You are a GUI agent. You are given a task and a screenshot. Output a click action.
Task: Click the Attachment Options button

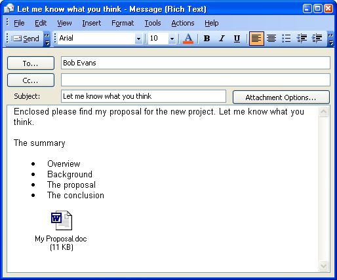point(281,97)
